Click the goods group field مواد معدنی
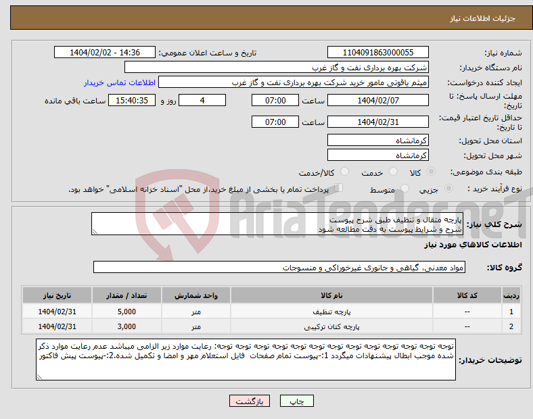Image resolution: width=533 pixels, height=419 pixels. point(279,267)
